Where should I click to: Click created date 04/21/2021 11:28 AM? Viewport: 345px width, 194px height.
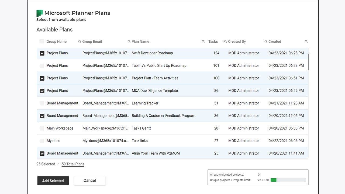286,103
